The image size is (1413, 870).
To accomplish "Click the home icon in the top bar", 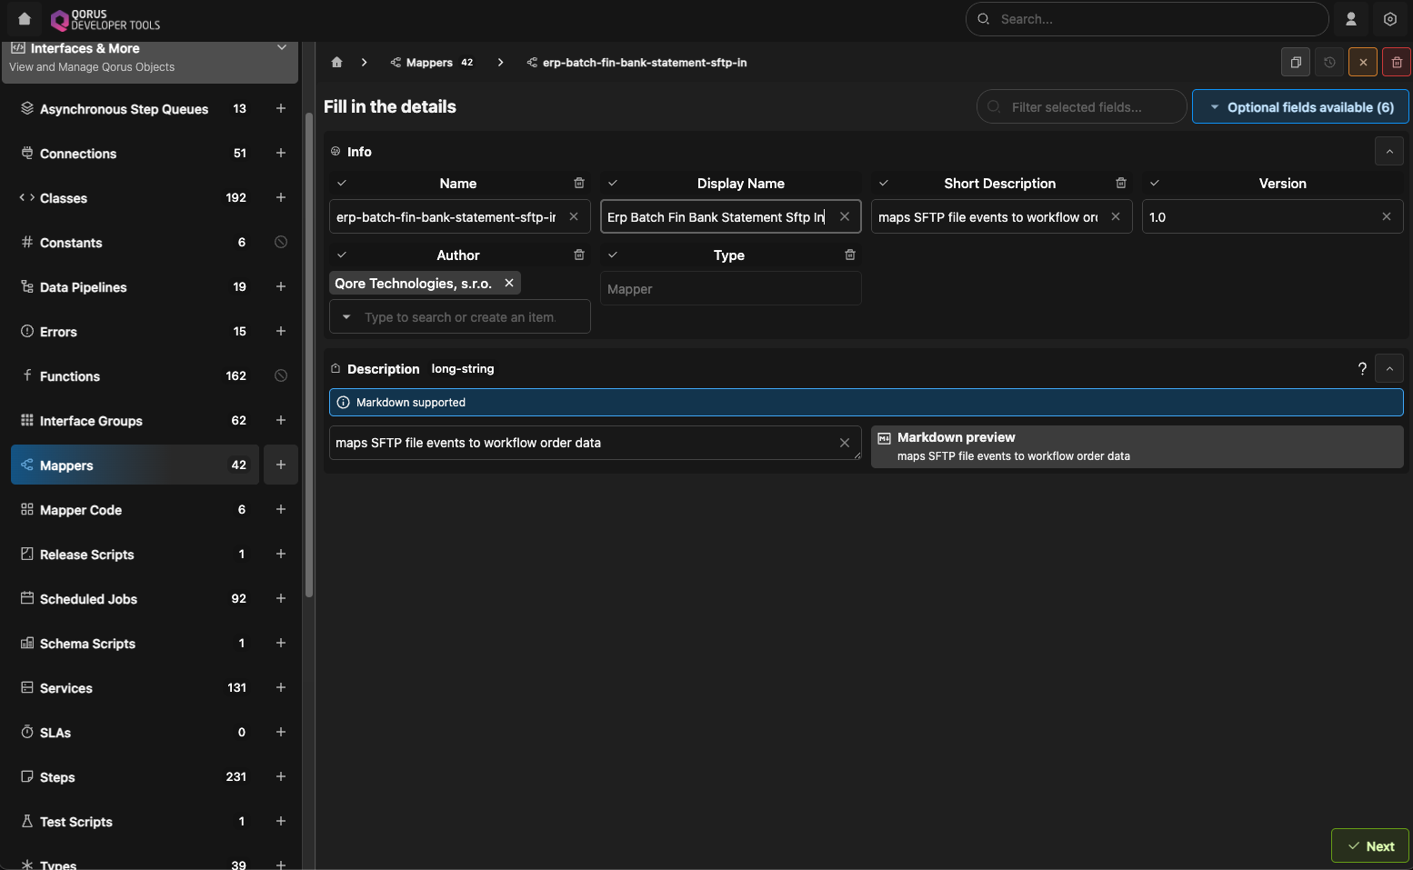I will 25,18.
